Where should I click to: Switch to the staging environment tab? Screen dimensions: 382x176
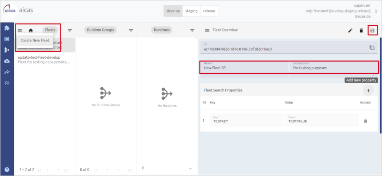(x=191, y=11)
